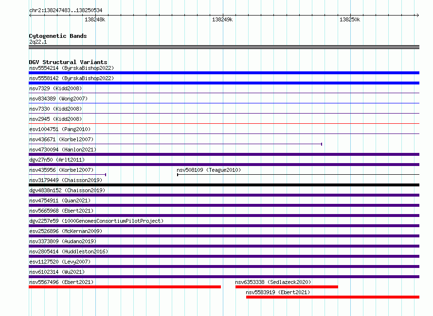
Task: Click the esv2526896 (McKernan2009) label
Action: tap(66, 231)
